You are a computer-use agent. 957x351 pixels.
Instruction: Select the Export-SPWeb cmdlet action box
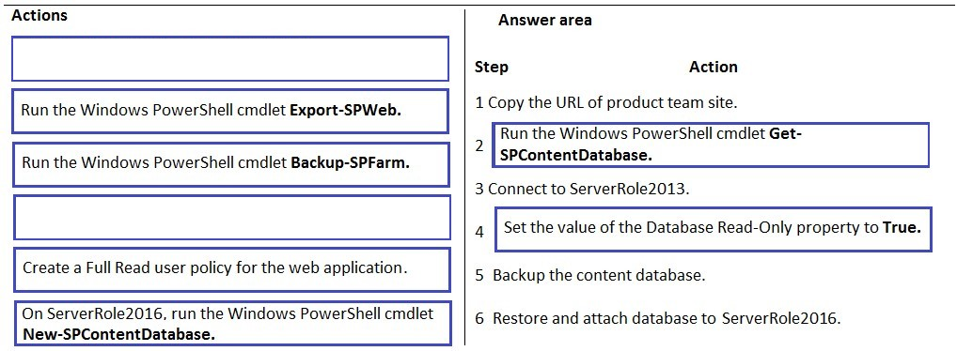(x=230, y=112)
